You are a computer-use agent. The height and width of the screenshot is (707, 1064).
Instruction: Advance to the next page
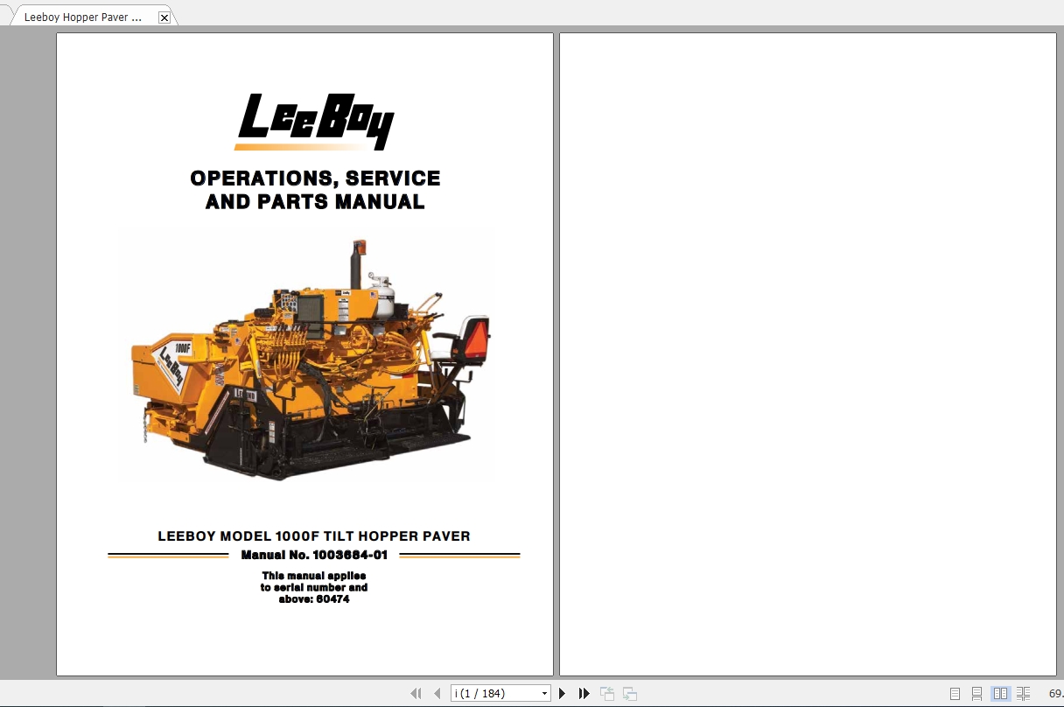pyautogui.click(x=563, y=694)
